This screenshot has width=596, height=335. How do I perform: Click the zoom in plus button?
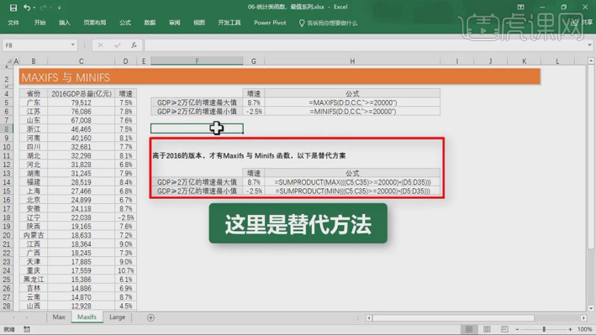click(x=570, y=329)
